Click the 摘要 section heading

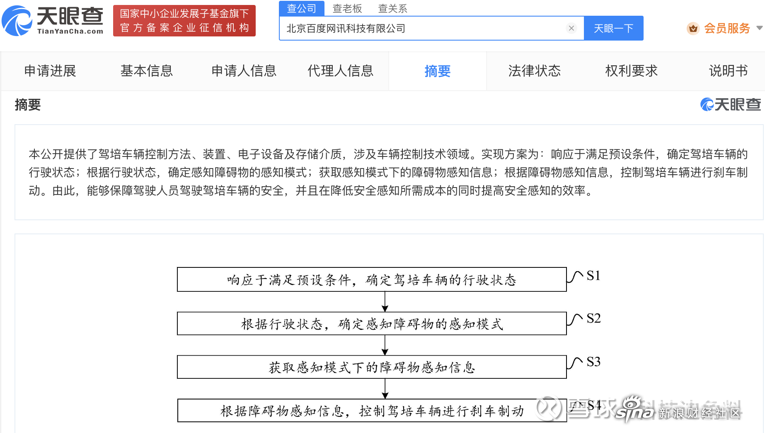(28, 105)
